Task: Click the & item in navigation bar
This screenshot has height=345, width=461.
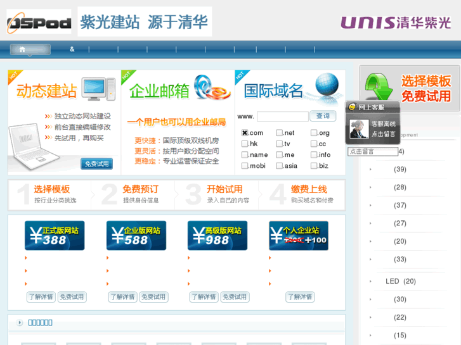Action: (72, 49)
